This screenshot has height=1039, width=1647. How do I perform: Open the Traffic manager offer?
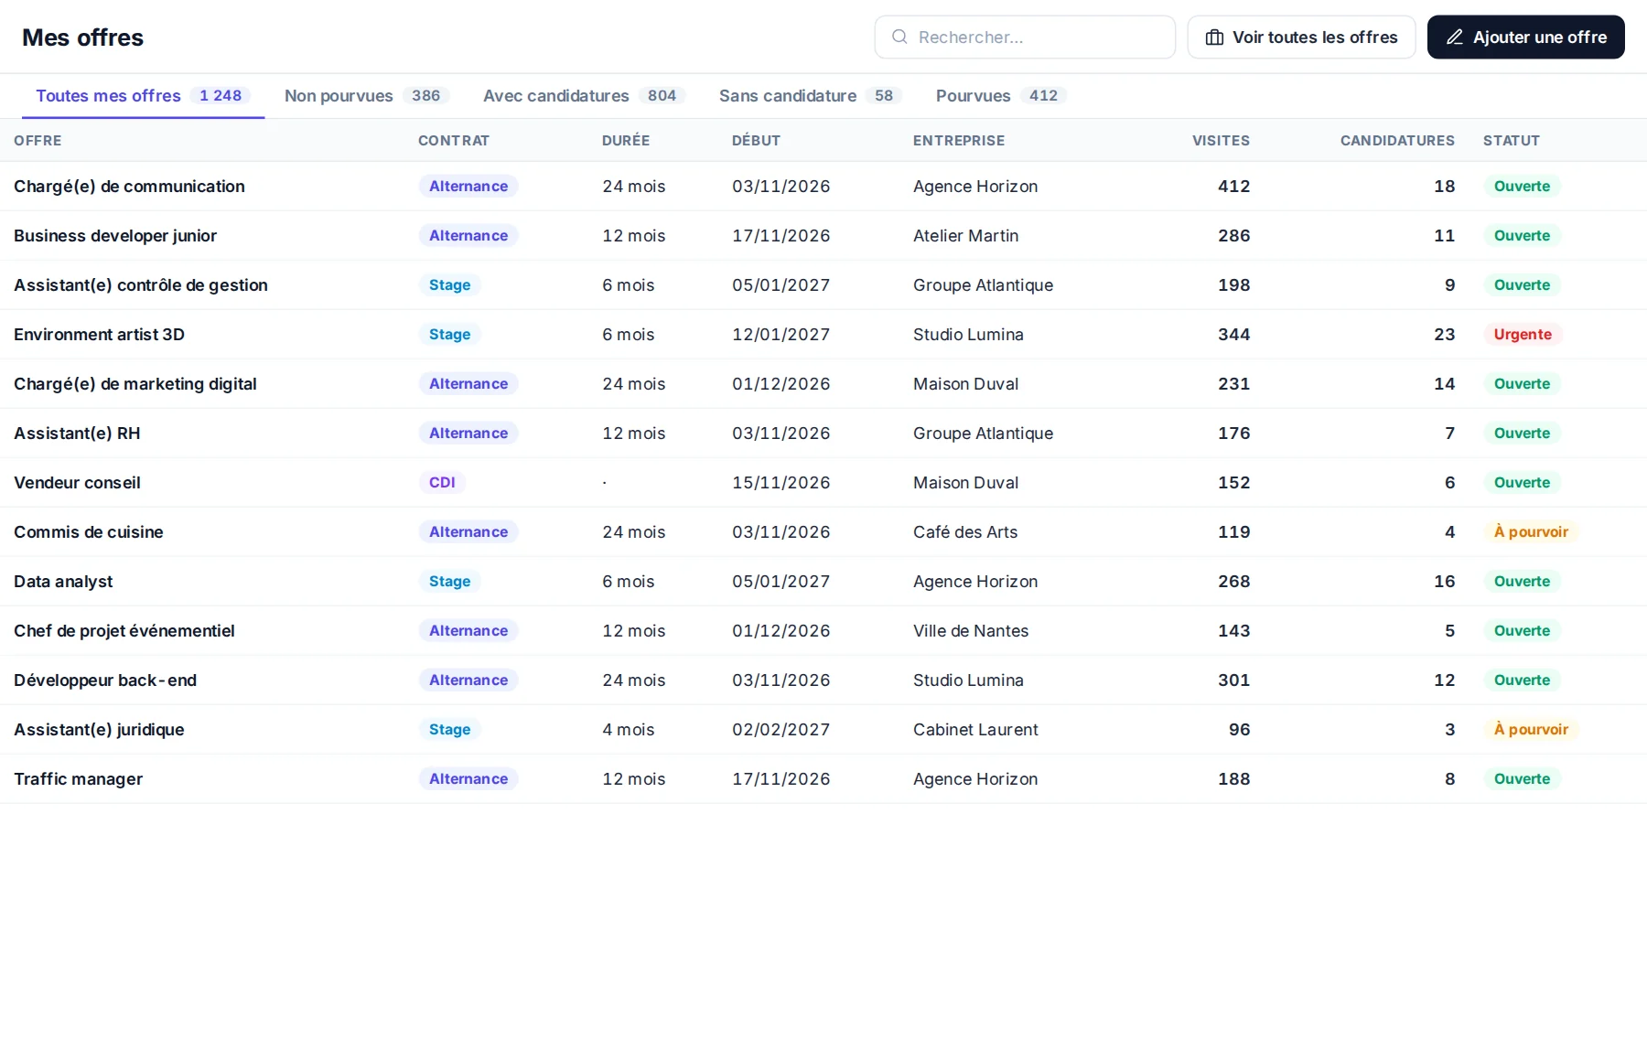[x=78, y=779]
